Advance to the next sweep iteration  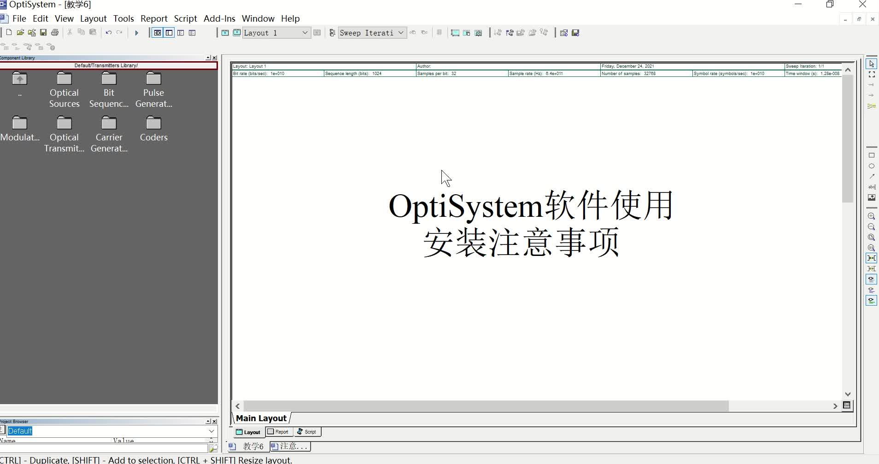(425, 32)
